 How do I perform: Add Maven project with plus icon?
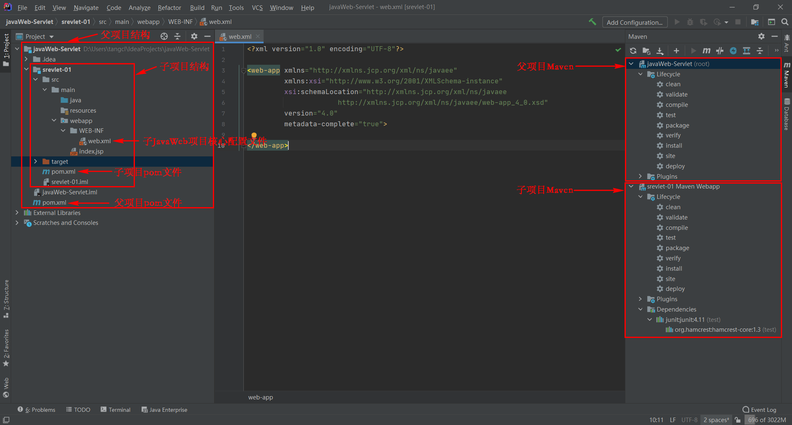[676, 51]
